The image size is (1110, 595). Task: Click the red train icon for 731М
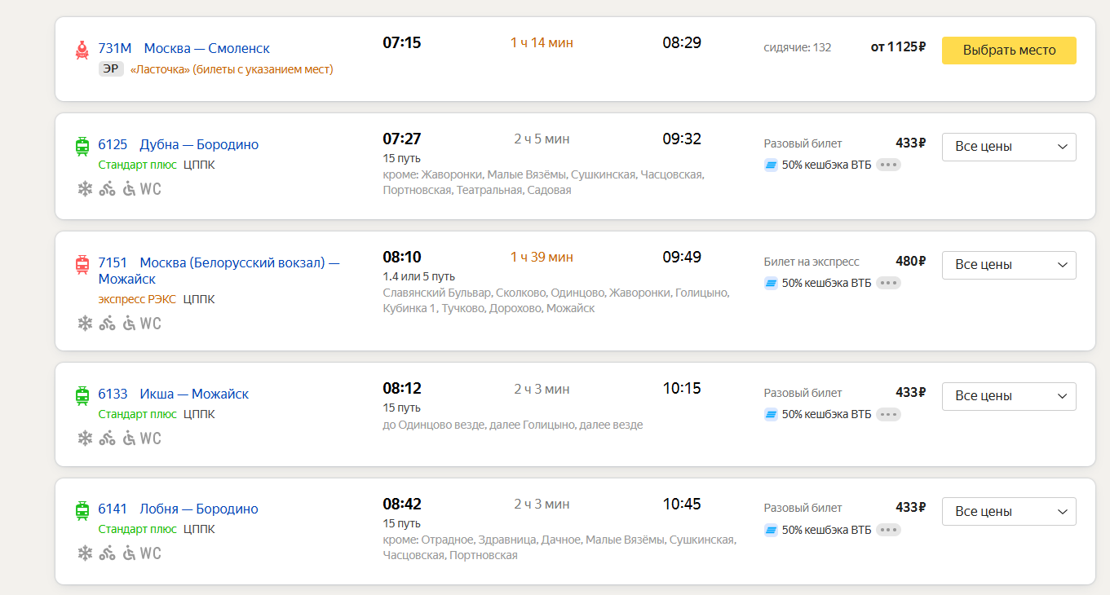[82, 50]
